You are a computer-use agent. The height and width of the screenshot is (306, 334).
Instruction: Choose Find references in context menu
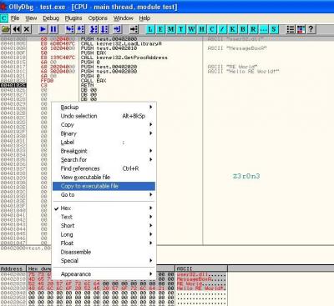(x=104, y=168)
